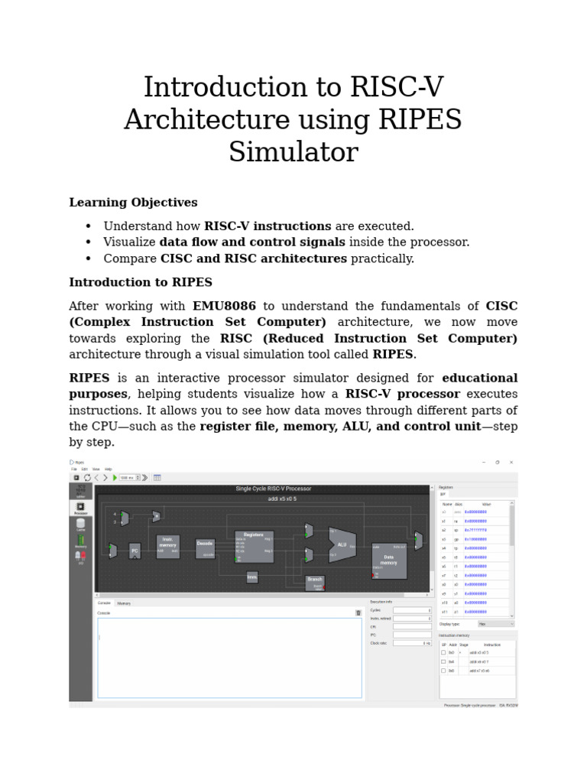Open the Edit menu in Ripes
587x783 pixels.
point(84,469)
